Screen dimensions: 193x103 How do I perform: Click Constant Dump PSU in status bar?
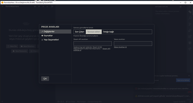click(x=95, y=102)
